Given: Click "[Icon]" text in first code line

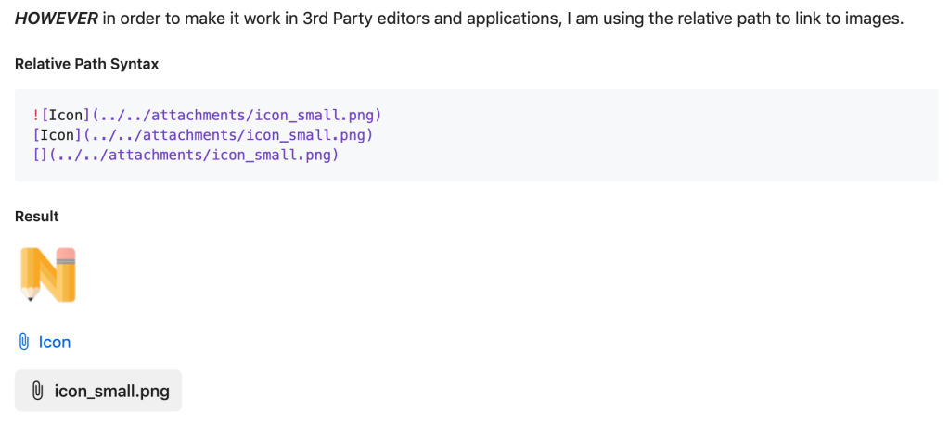Looking at the screenshot, I should tap(63, 116).
